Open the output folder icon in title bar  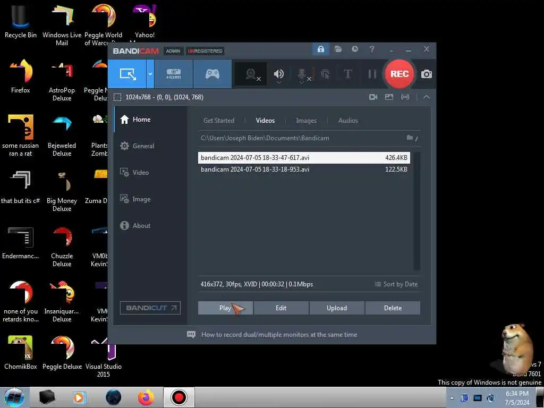click(338, 49)
